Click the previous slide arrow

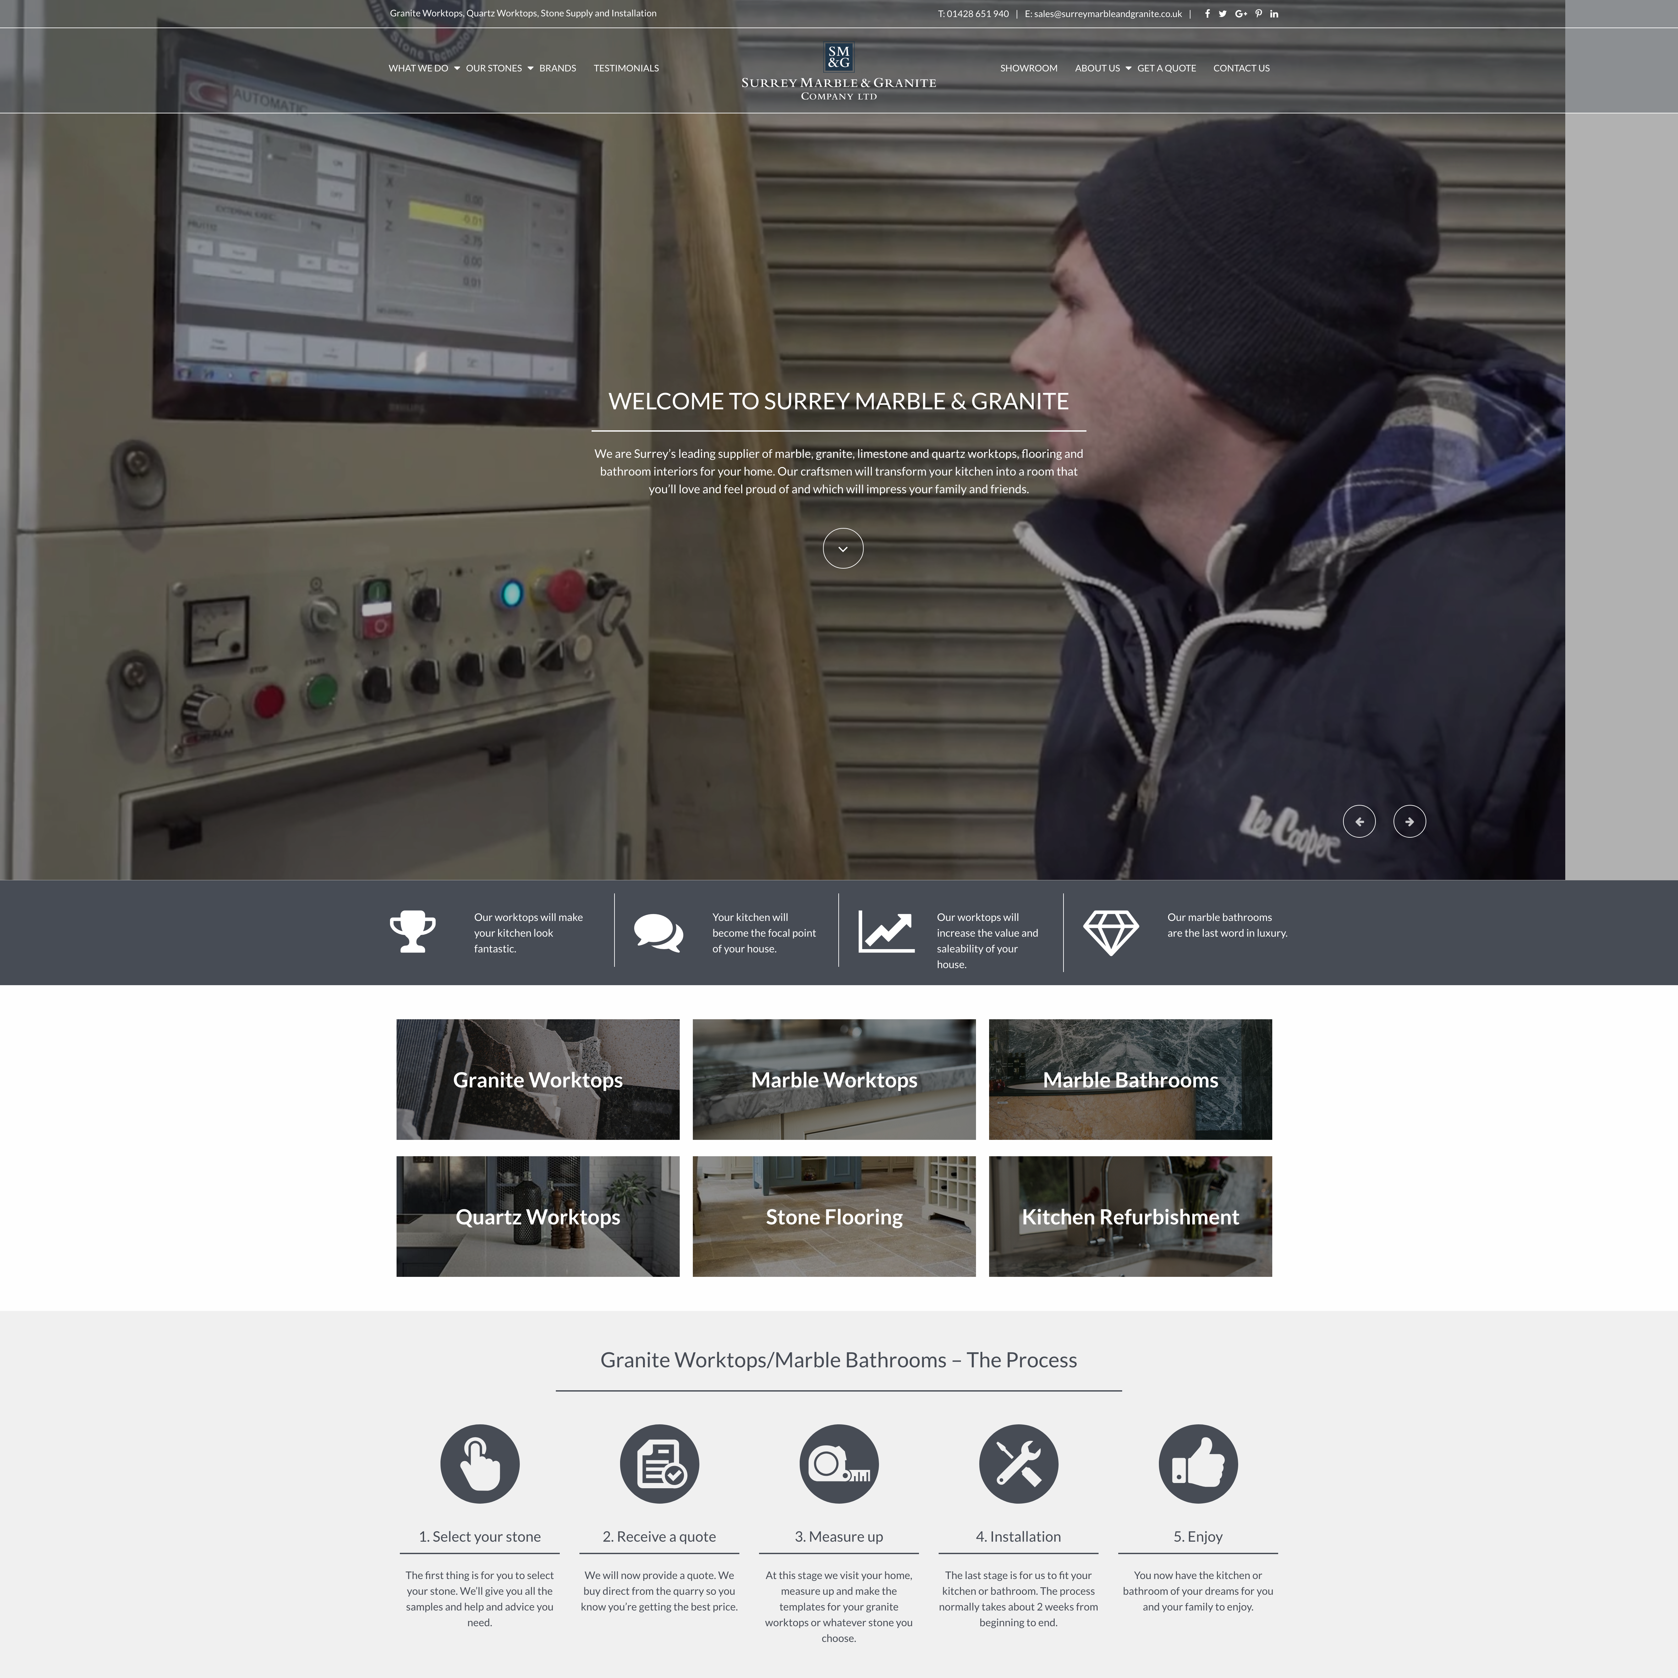[x=1358, y=822]
